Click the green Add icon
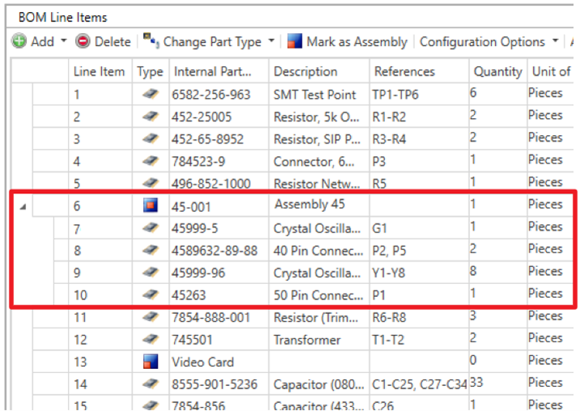The image size is (580, 411). click(x=19, y=41)
